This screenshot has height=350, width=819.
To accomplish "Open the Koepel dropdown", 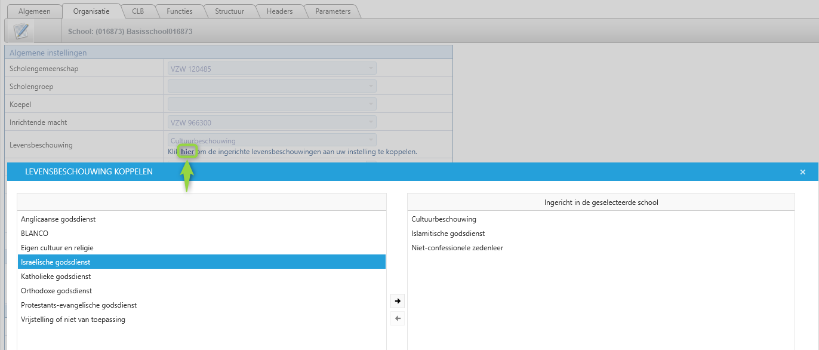I will (272, 105).
